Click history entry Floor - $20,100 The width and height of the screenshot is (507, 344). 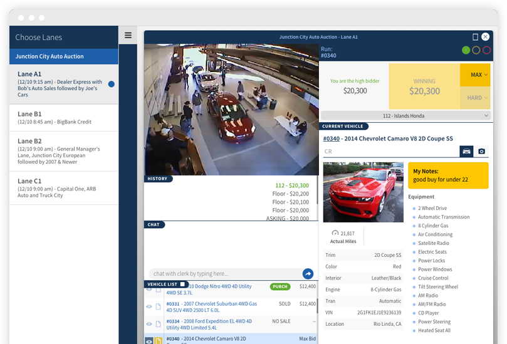290,202
